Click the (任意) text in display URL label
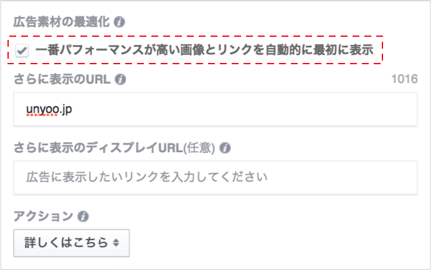 click(x=199, y=148)
